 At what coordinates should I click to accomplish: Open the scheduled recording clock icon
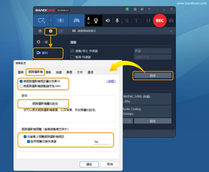(x=142, y=9)
